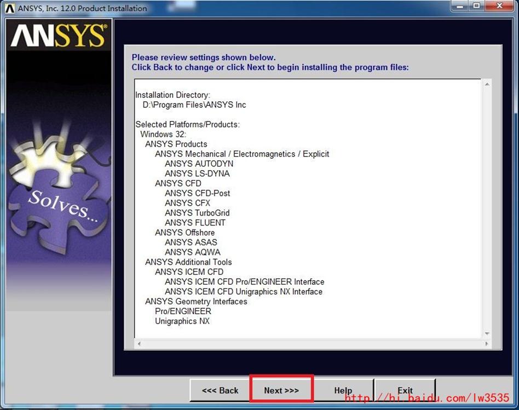Click the 'ANSYS AQWA' entry
Image resolution: width=519 pixels, height=410 pixels.
point(192,252)
